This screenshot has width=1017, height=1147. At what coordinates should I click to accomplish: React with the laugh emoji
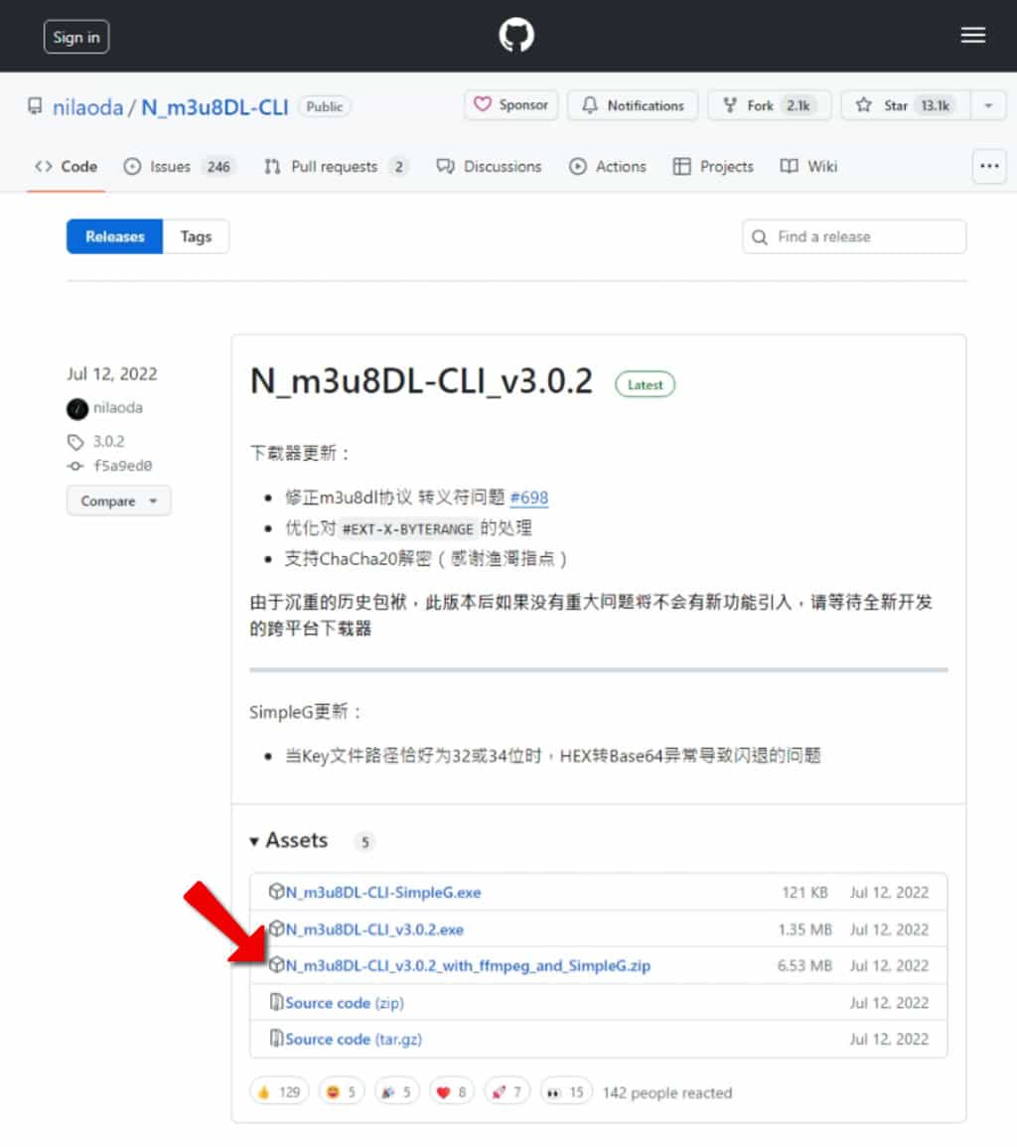[341, 1092]
